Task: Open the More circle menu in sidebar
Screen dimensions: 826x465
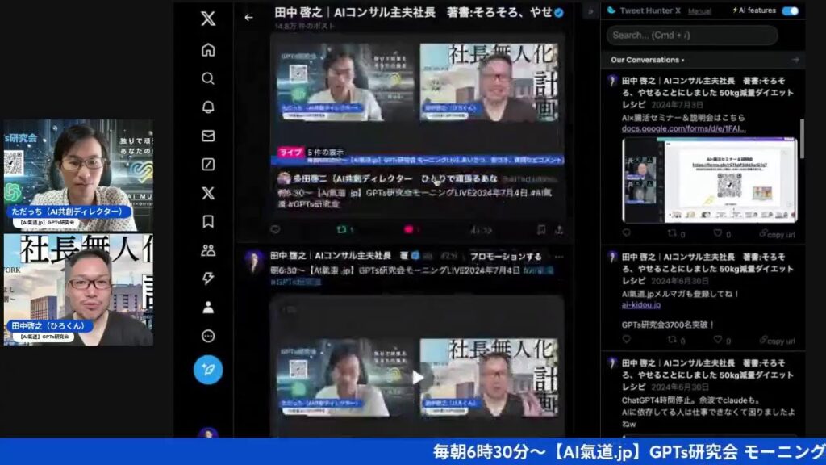Action: [208, 336]
